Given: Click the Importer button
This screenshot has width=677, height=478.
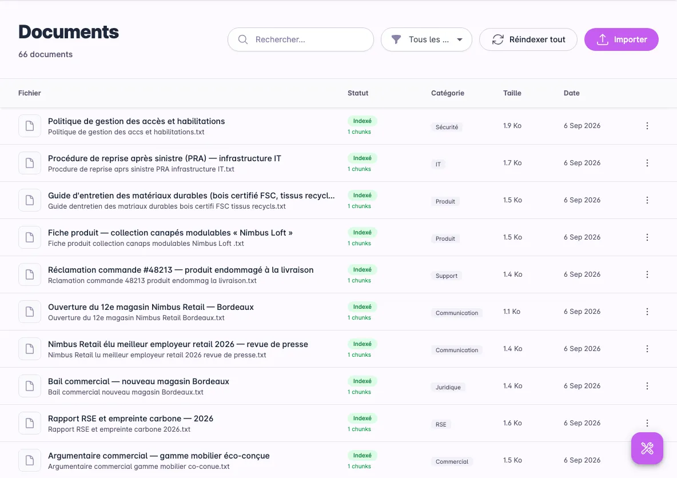Looking at the screenshot, I should pyautogui.click(x=622, y=39).
